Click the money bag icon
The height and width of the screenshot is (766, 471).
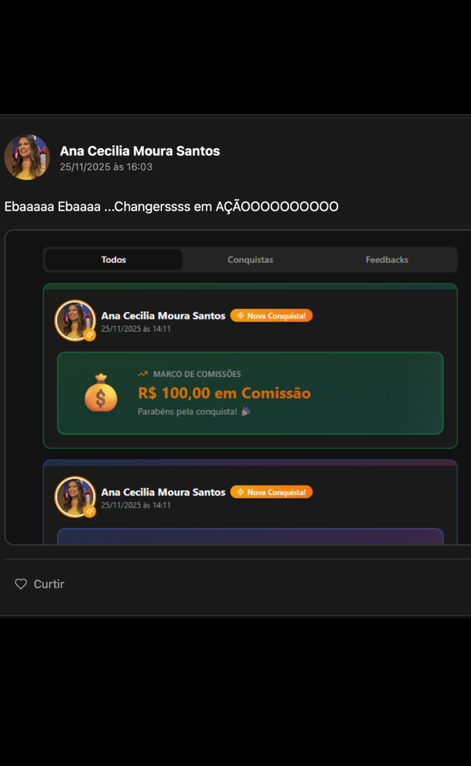point(101,392)
